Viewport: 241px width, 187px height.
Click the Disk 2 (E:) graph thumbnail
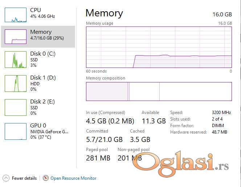tap(15, 107)
